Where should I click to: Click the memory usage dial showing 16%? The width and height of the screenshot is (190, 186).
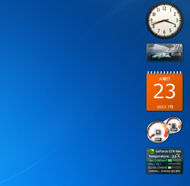click(x=174, y=125)
